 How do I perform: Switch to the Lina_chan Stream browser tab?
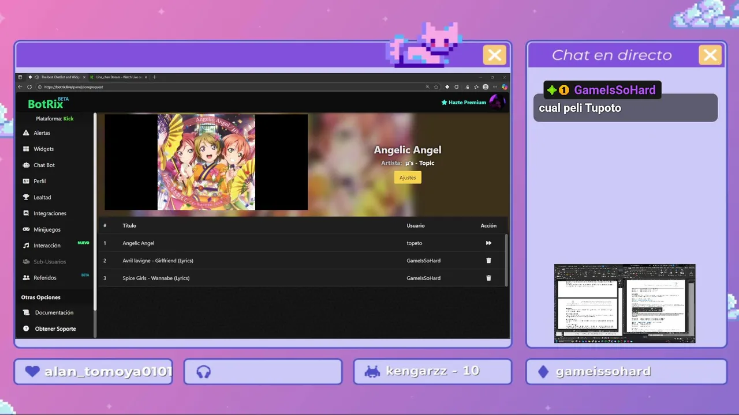[x=118, y=77]
